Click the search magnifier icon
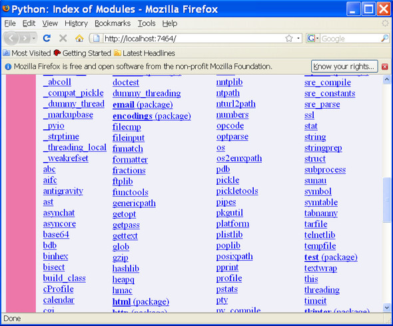 385,39
